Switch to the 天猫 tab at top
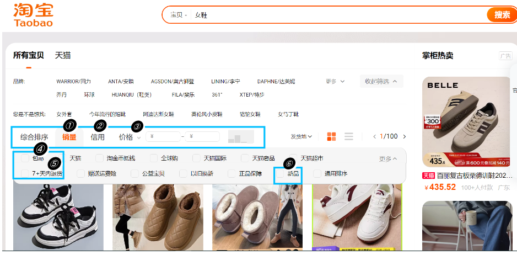 63,55
